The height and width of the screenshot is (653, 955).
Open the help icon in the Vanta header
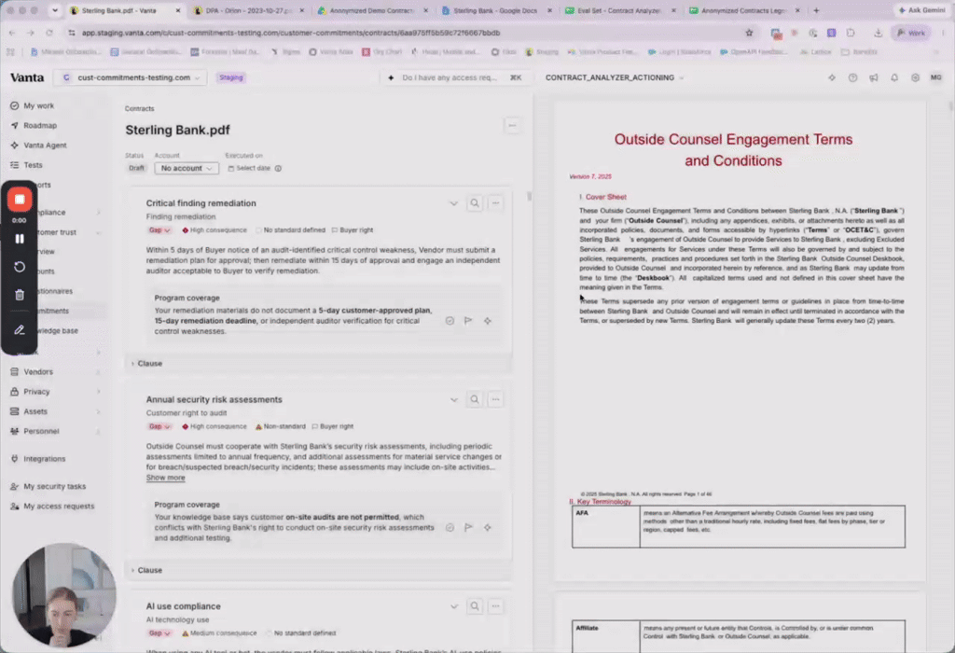[x=852, y=78]
